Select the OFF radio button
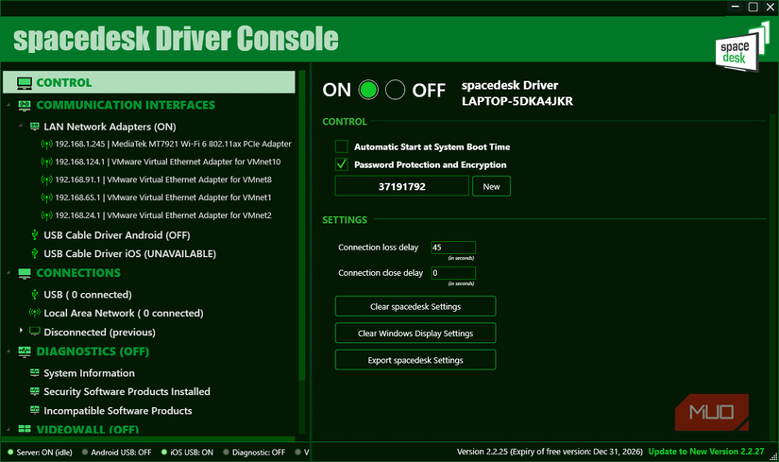 tap(395, 90)
